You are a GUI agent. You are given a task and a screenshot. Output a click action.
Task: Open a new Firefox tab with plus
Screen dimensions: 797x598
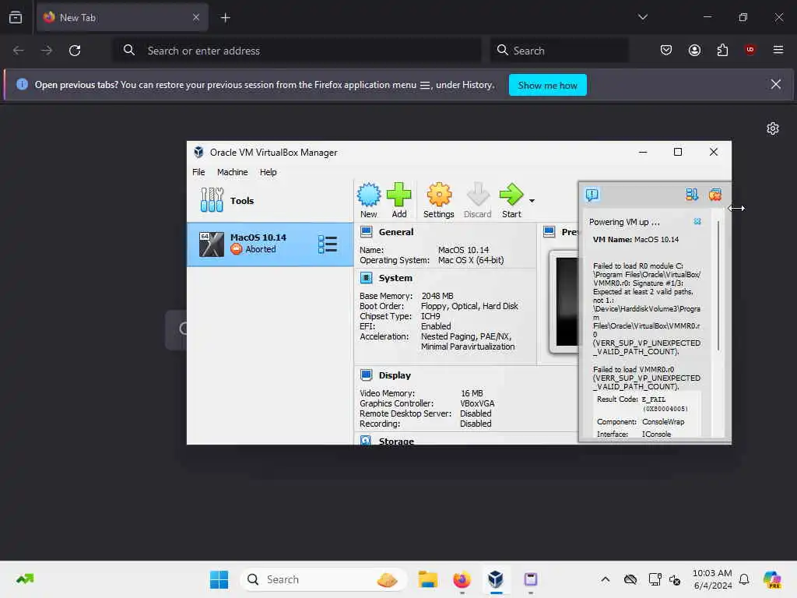coord(225,18)
